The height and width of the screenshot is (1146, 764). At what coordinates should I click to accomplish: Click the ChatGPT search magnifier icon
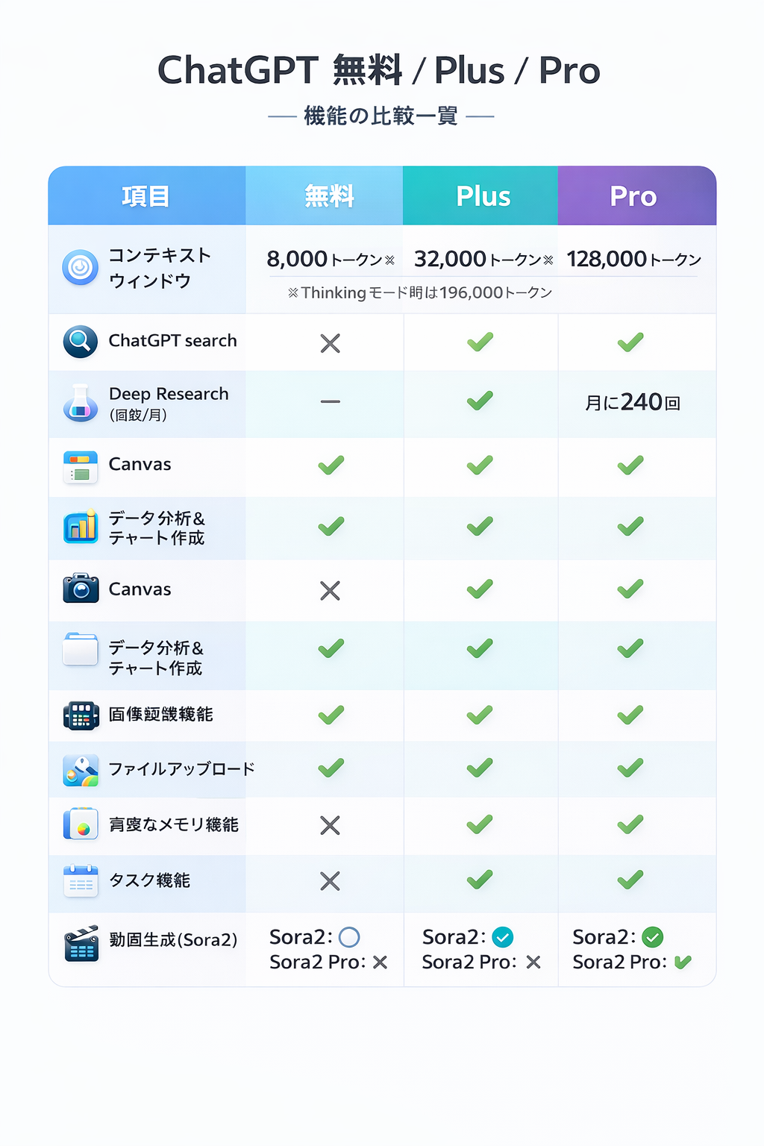(80, 342)
